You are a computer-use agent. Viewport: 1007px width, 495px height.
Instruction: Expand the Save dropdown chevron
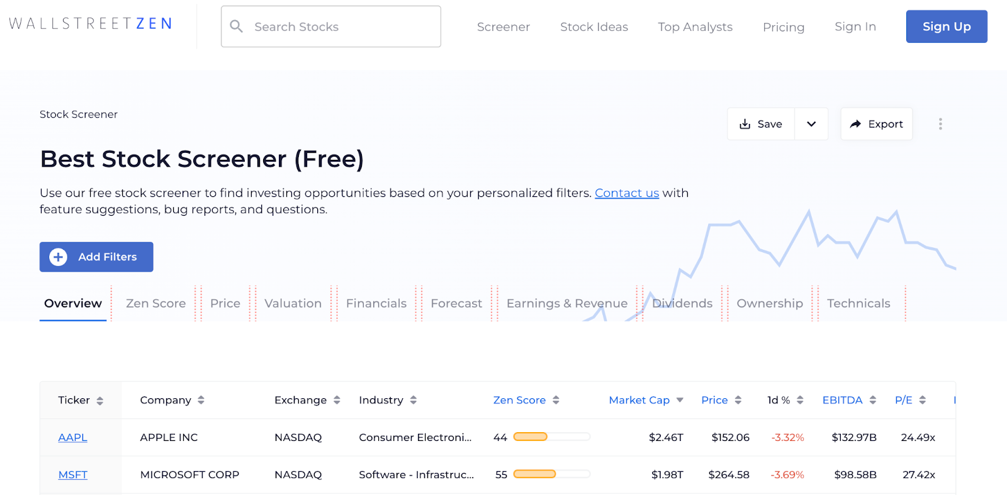tap(811, 124)
